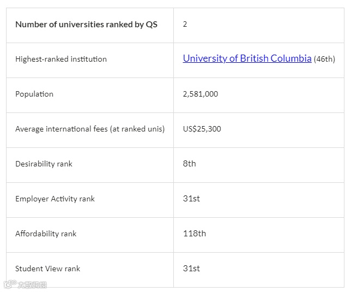Click the "Employer Activity rank" label
This screenshot has height=292, width=351.
(x=55, y=199)
